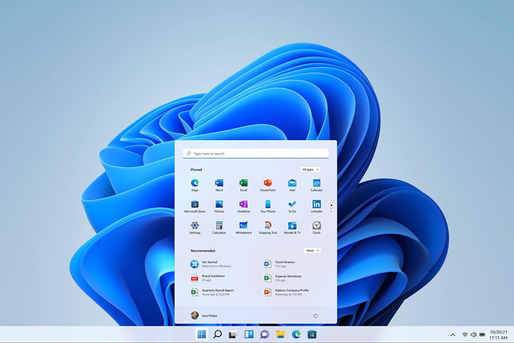The height and width of the screenshot is (343, 514).
Task: Open the Excel pinned app
Action: [x=244, y=183]
